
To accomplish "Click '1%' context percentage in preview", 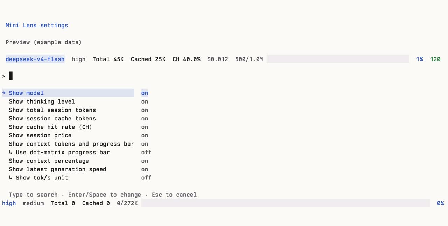I will pyautogui.click(x=420, y=59).
